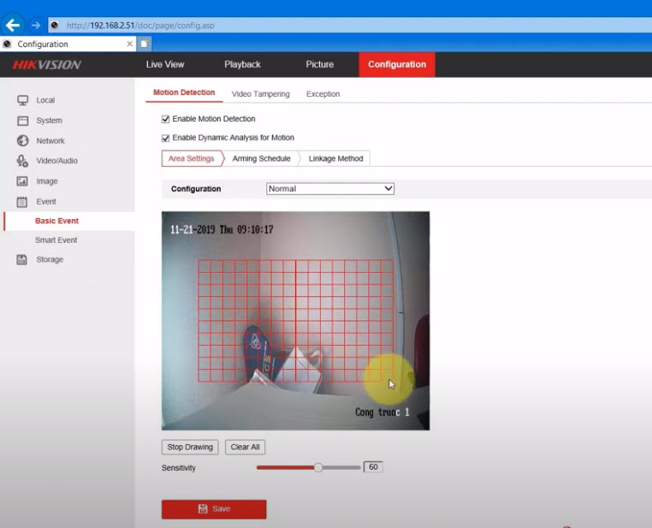The image size is (652, 528).
Task: Click the Clear All button
Action: 246,447
